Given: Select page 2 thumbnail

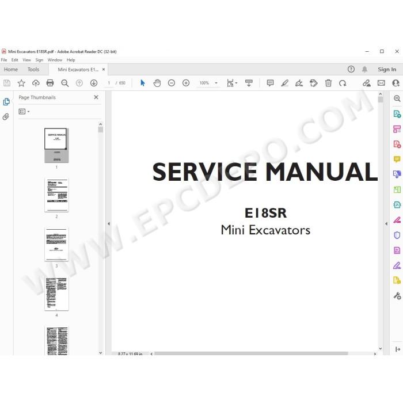Looking at the screenshot, I should [x=56, y=195].
